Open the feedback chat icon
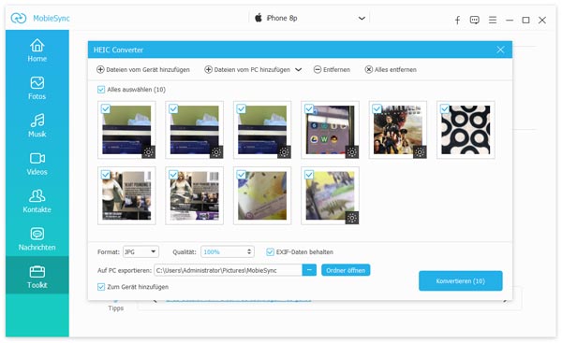 [x=475, y=20]
